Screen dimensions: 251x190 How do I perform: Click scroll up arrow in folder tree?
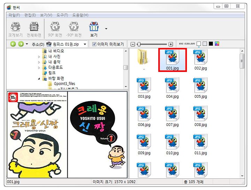(126, 51)
